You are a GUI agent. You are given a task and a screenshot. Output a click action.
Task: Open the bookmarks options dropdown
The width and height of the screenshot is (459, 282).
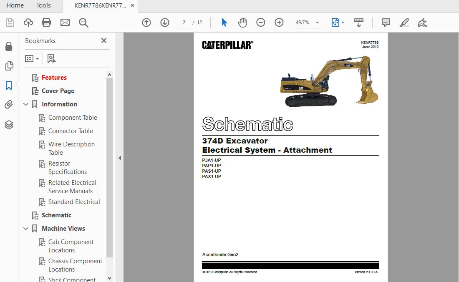(x=32, y=59)
